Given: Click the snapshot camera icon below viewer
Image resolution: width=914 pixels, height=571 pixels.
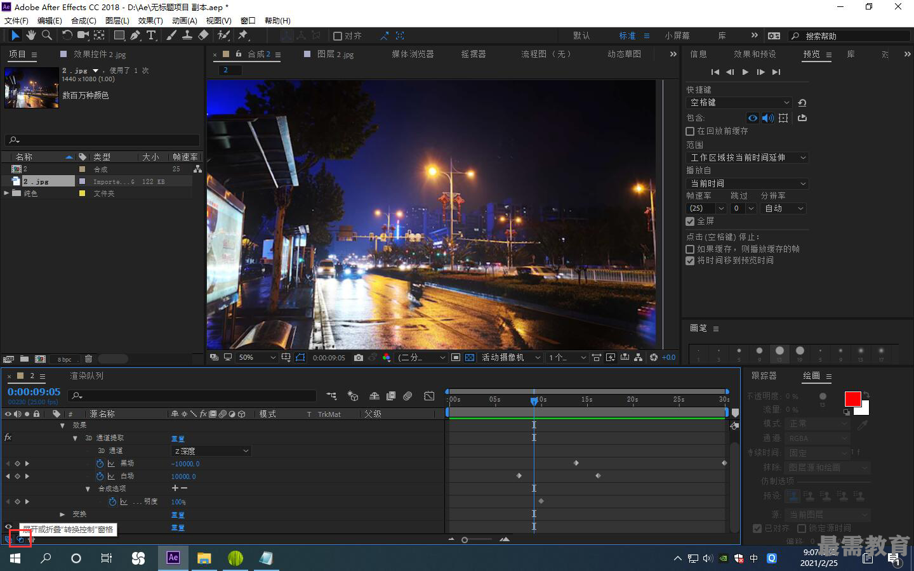Looking at the screenshot, I should point(359,358).
